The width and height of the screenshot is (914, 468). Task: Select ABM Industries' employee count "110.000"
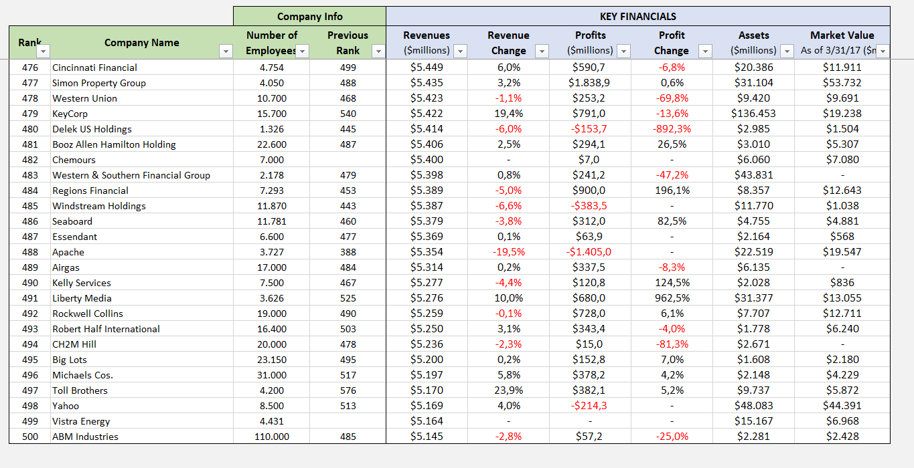point(272,437)
